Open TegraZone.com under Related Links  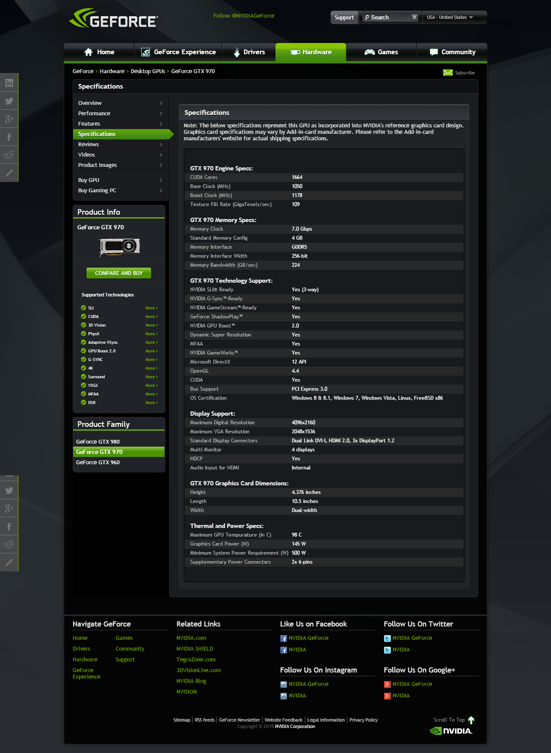196,660
